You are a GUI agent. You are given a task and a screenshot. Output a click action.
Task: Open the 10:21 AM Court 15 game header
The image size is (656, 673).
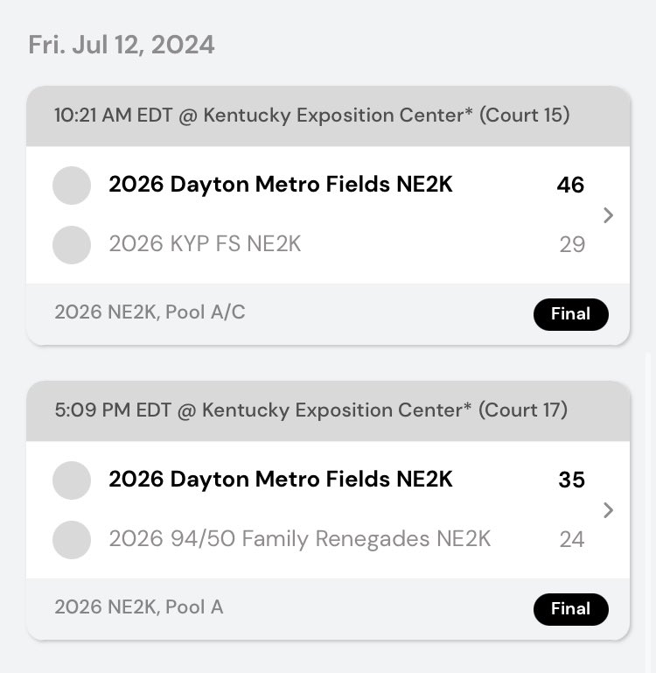point(311,116)
